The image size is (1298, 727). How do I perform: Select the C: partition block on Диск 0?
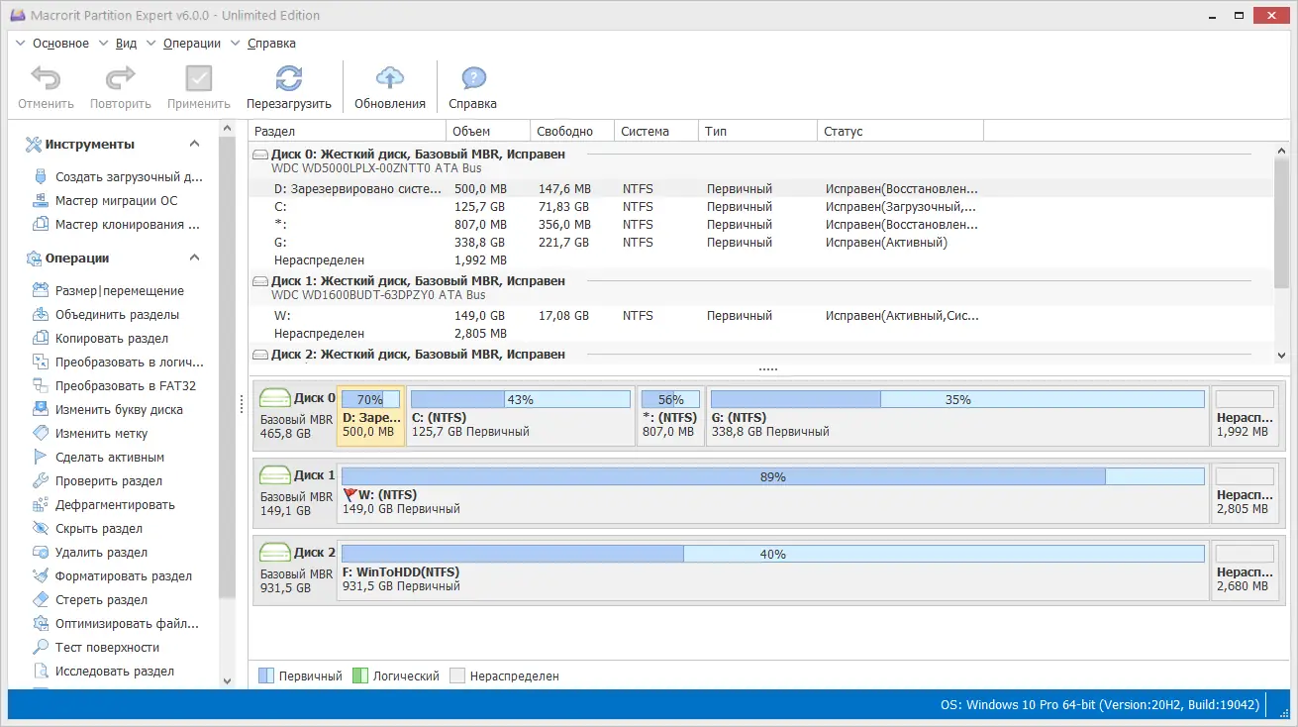(520, 417)
